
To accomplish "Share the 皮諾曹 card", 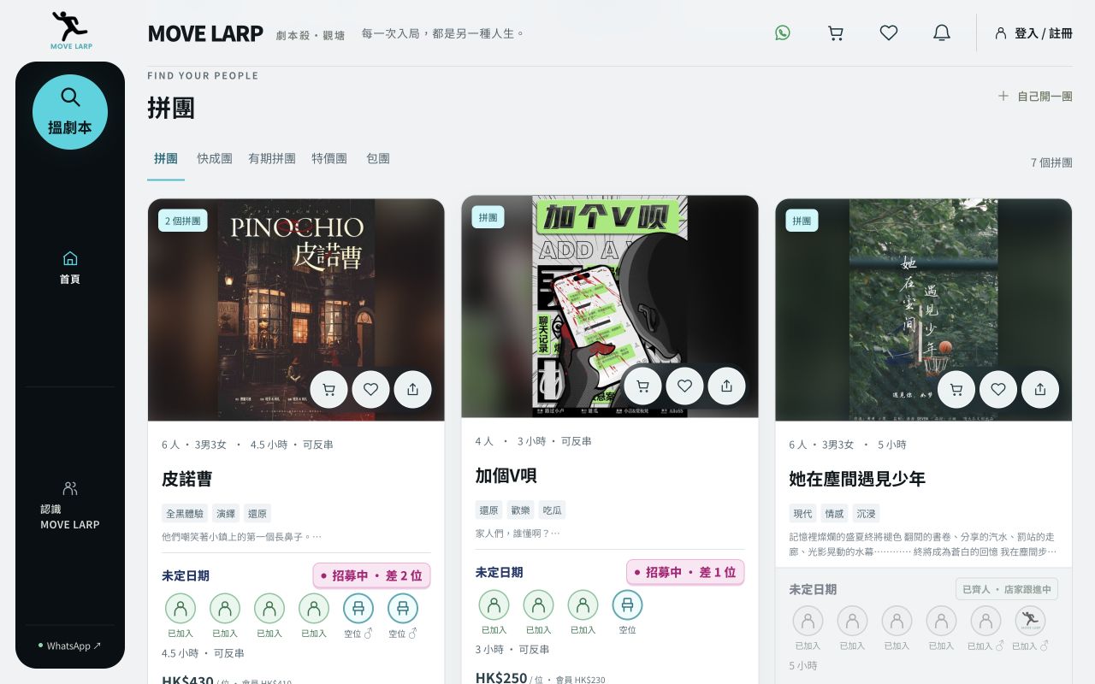I will click(412, 389).
